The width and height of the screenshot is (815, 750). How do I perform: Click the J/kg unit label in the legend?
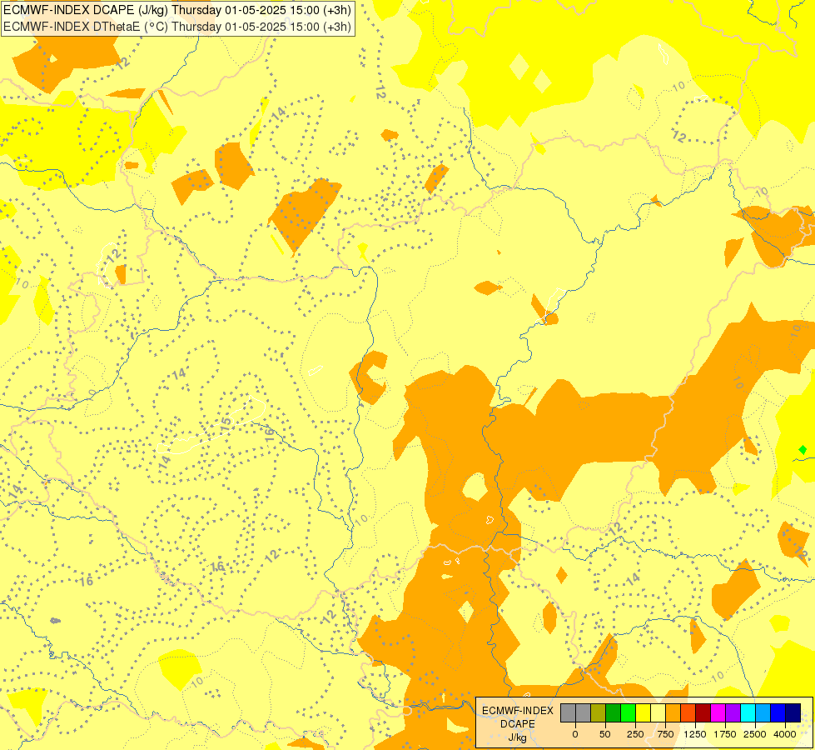tap(518, 737)
